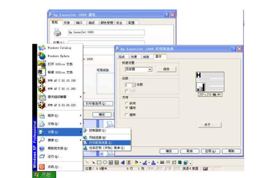
Task: Expand the 搜索 submenu arrow
Action: click(x=81, y=140)
